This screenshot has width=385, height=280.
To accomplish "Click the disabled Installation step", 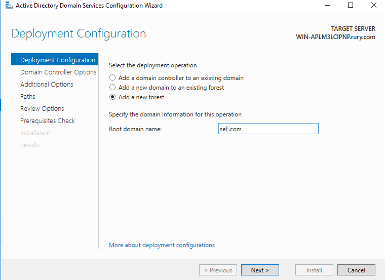I will (x=35, y=133).
